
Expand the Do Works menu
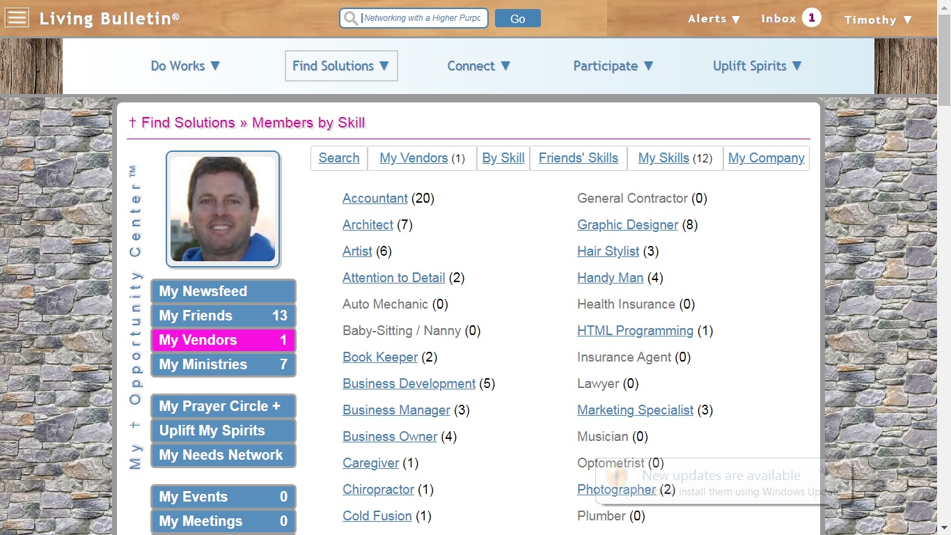click(x=186, y=65)
